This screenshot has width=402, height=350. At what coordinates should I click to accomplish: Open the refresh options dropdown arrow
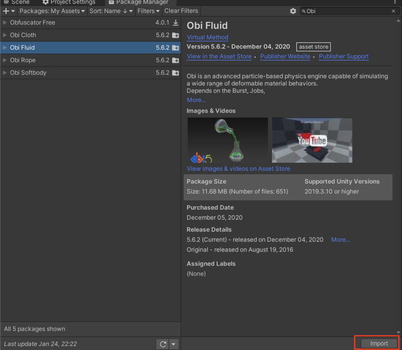coord(174,344)
